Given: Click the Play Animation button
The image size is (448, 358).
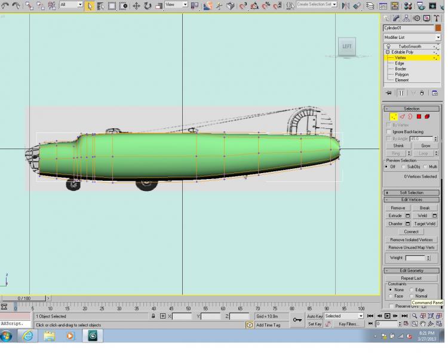Looking at the screenshot, I should click(x=387, y=316).
